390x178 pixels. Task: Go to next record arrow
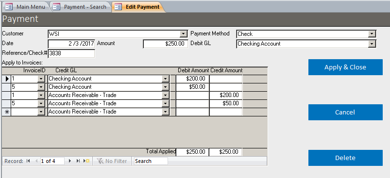pos(70,161)
